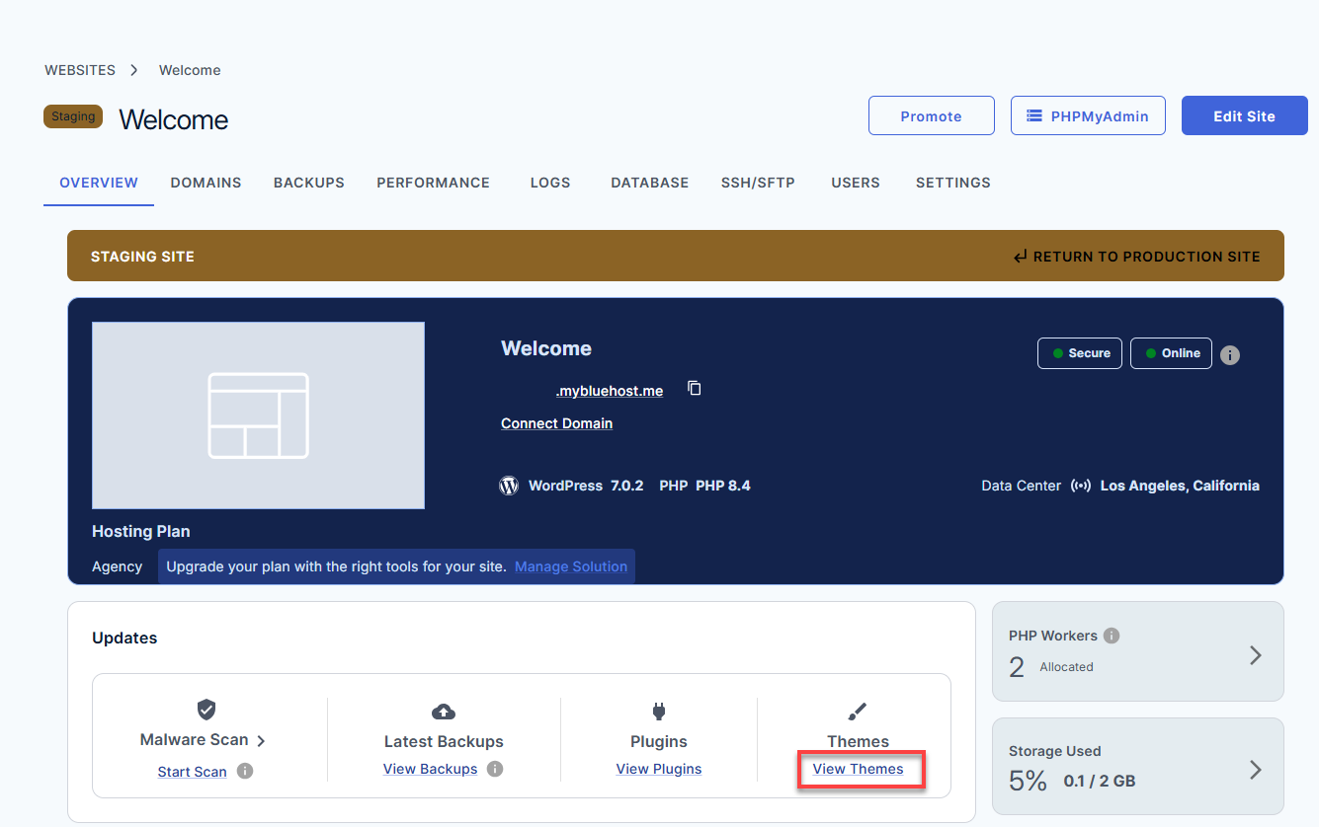Open PHPMyAdmin
The height and width of the screenshot is (827, 1319).
click(1088, 115)
